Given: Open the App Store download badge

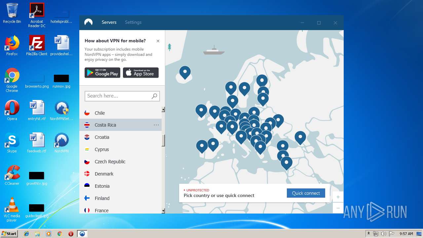Looking at the screenshot, I should 141,73.
